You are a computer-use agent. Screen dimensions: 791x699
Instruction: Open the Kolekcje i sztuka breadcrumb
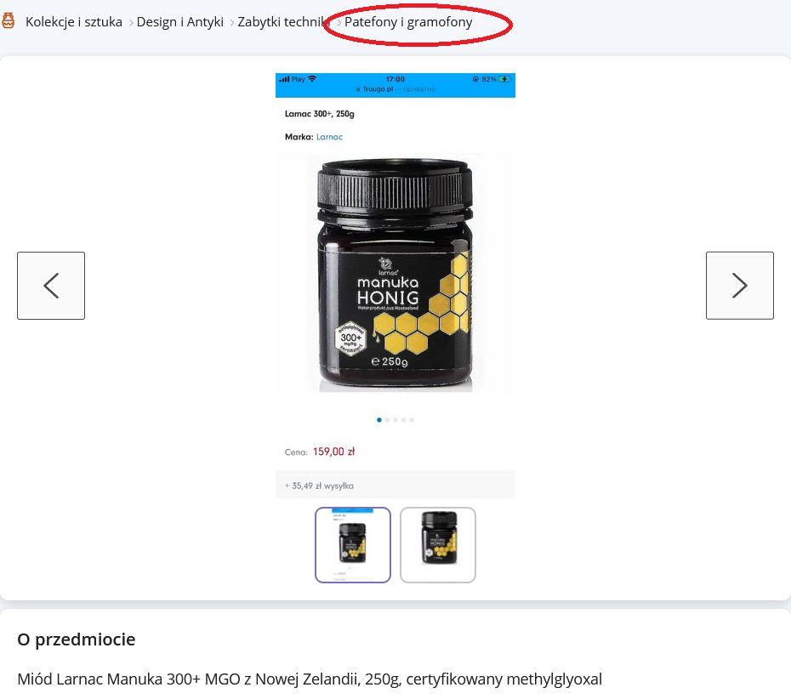pyautogui.click(x=74, y=22)
